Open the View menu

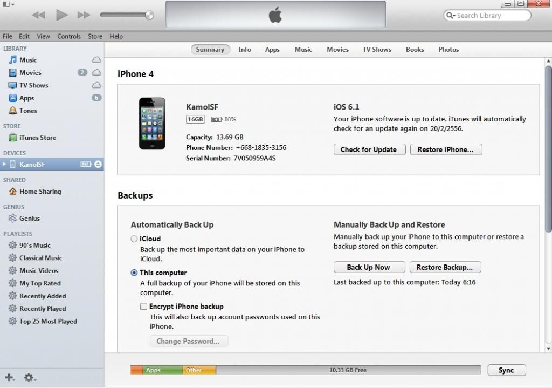click(x=43, y=36)
